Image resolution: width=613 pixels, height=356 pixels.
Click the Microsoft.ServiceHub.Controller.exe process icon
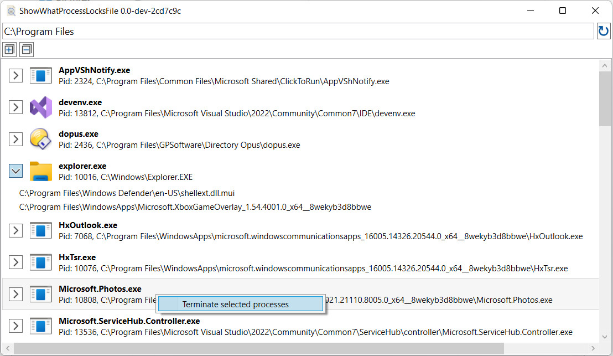[x=40, y=326]
